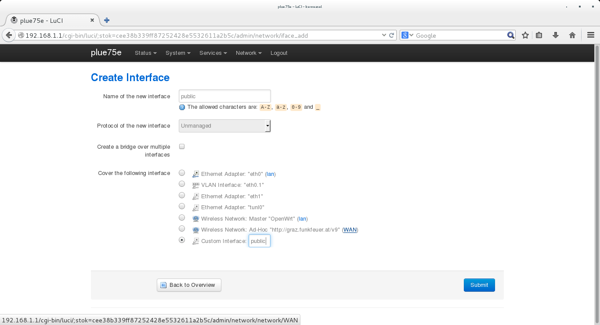Select the "tunl0" adapter radio button
Viewport: 600px width, 325px height.
(x=182, y=206)
